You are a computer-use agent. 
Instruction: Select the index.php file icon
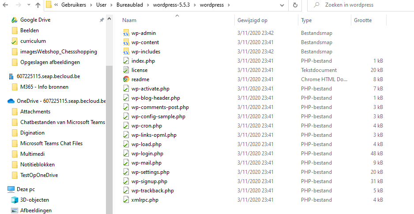(126, 61)
